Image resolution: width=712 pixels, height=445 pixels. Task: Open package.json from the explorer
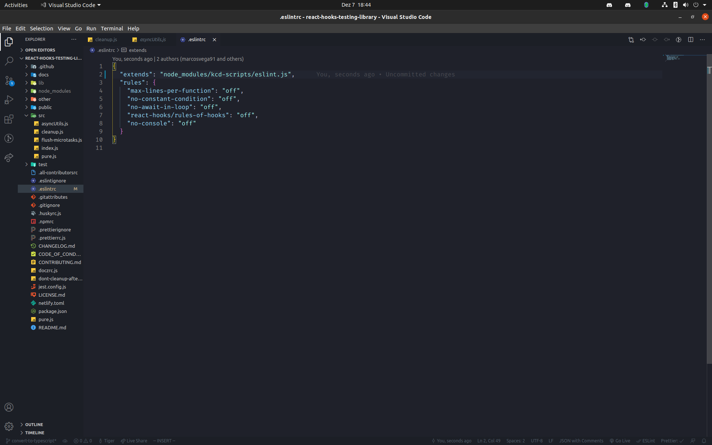(x=50, y=311)
